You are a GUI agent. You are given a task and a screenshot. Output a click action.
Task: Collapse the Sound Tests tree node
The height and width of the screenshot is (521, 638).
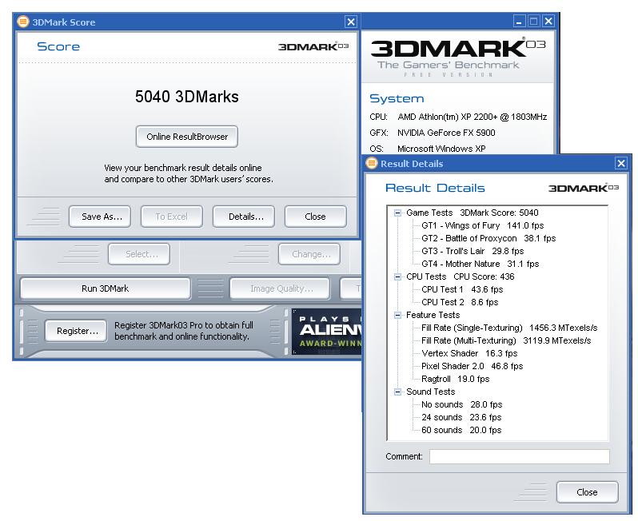click(x=397, y=392)
